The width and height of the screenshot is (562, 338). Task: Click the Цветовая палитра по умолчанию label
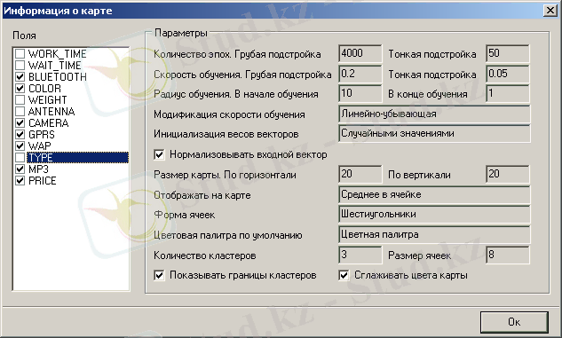click(x=228, y=236)
